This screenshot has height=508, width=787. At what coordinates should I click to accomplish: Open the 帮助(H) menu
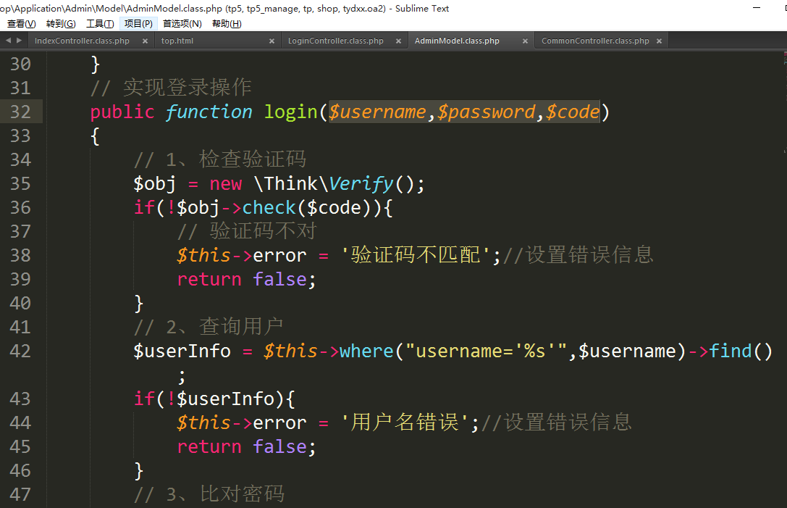coord(227,24)
